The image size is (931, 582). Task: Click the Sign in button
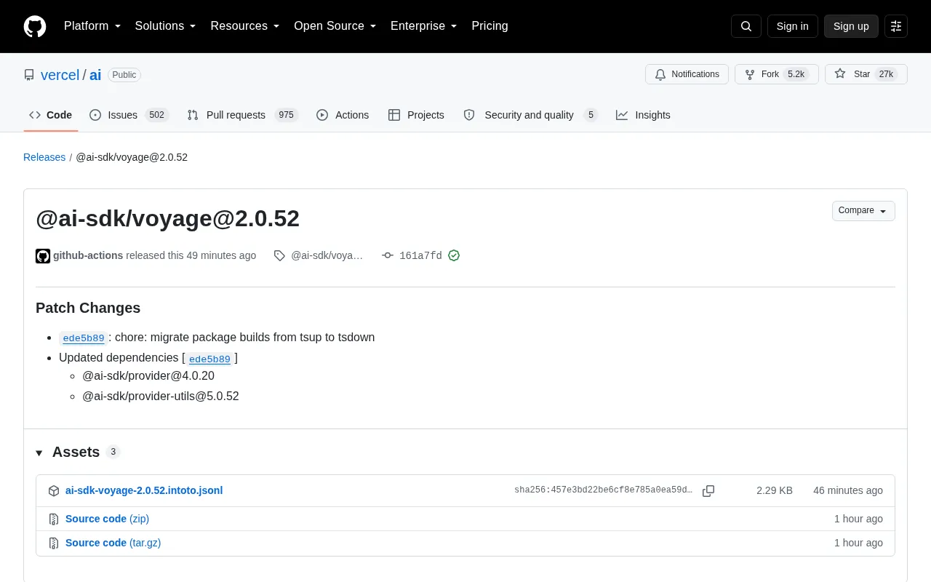[x=792, y=26]
